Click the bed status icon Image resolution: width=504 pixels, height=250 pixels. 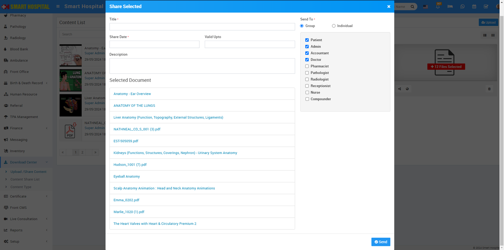(450, 7)
